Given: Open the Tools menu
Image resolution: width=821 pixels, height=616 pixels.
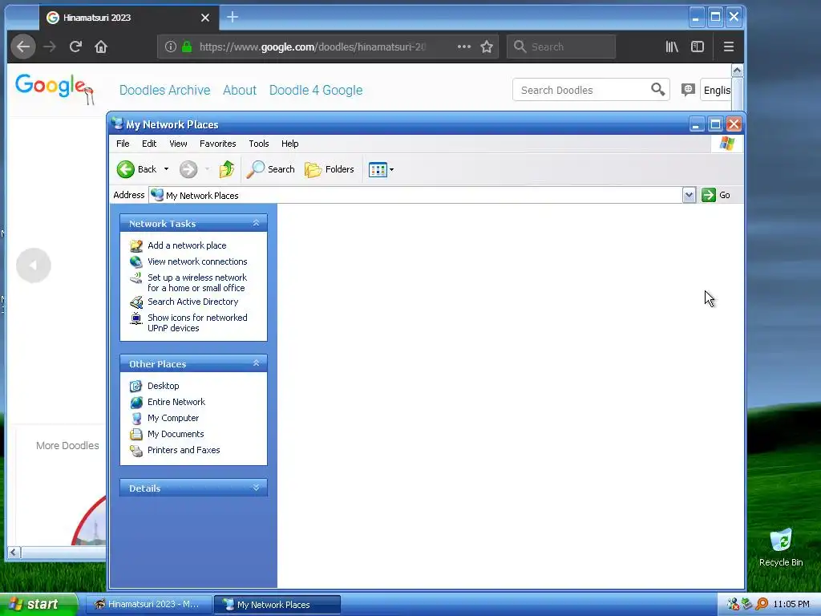Looking at the screenshot, I should tap(259, 144).
